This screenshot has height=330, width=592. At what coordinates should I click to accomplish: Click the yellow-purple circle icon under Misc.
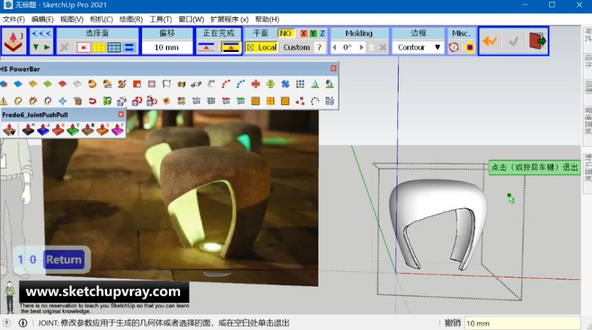coord(470,47)
